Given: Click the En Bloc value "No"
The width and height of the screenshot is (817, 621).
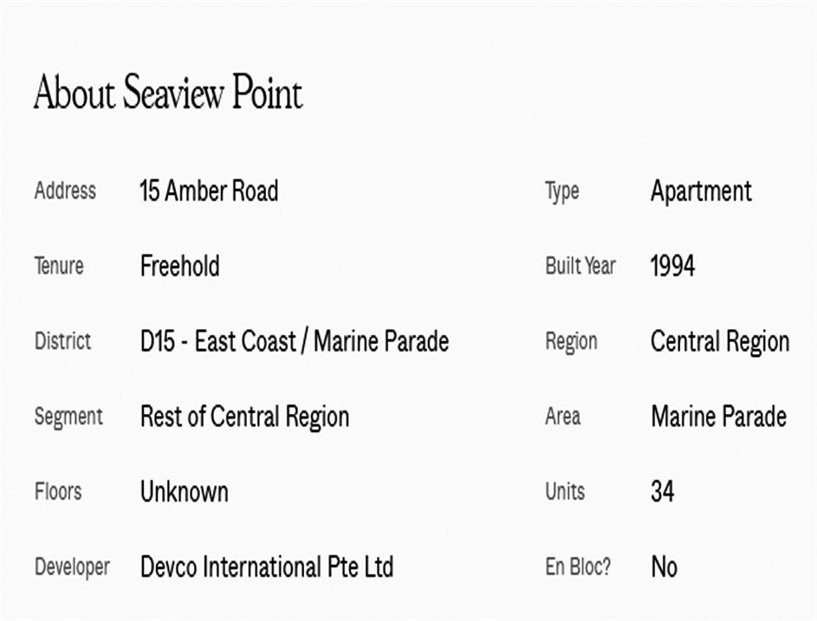Looking at the screenshot, I should click(x=664, y=567).
